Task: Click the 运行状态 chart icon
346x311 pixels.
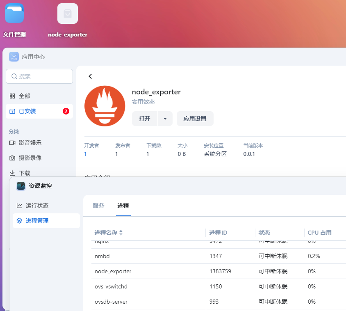Action: click(19, 206)
